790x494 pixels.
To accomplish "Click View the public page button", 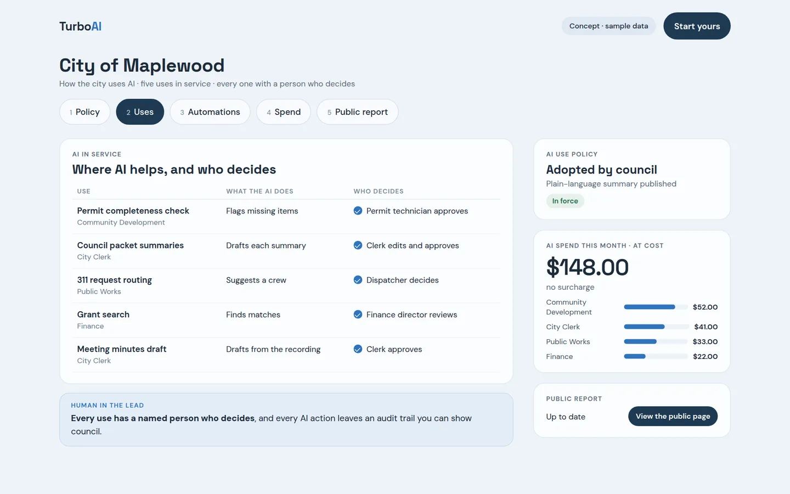I will (673, 416).
